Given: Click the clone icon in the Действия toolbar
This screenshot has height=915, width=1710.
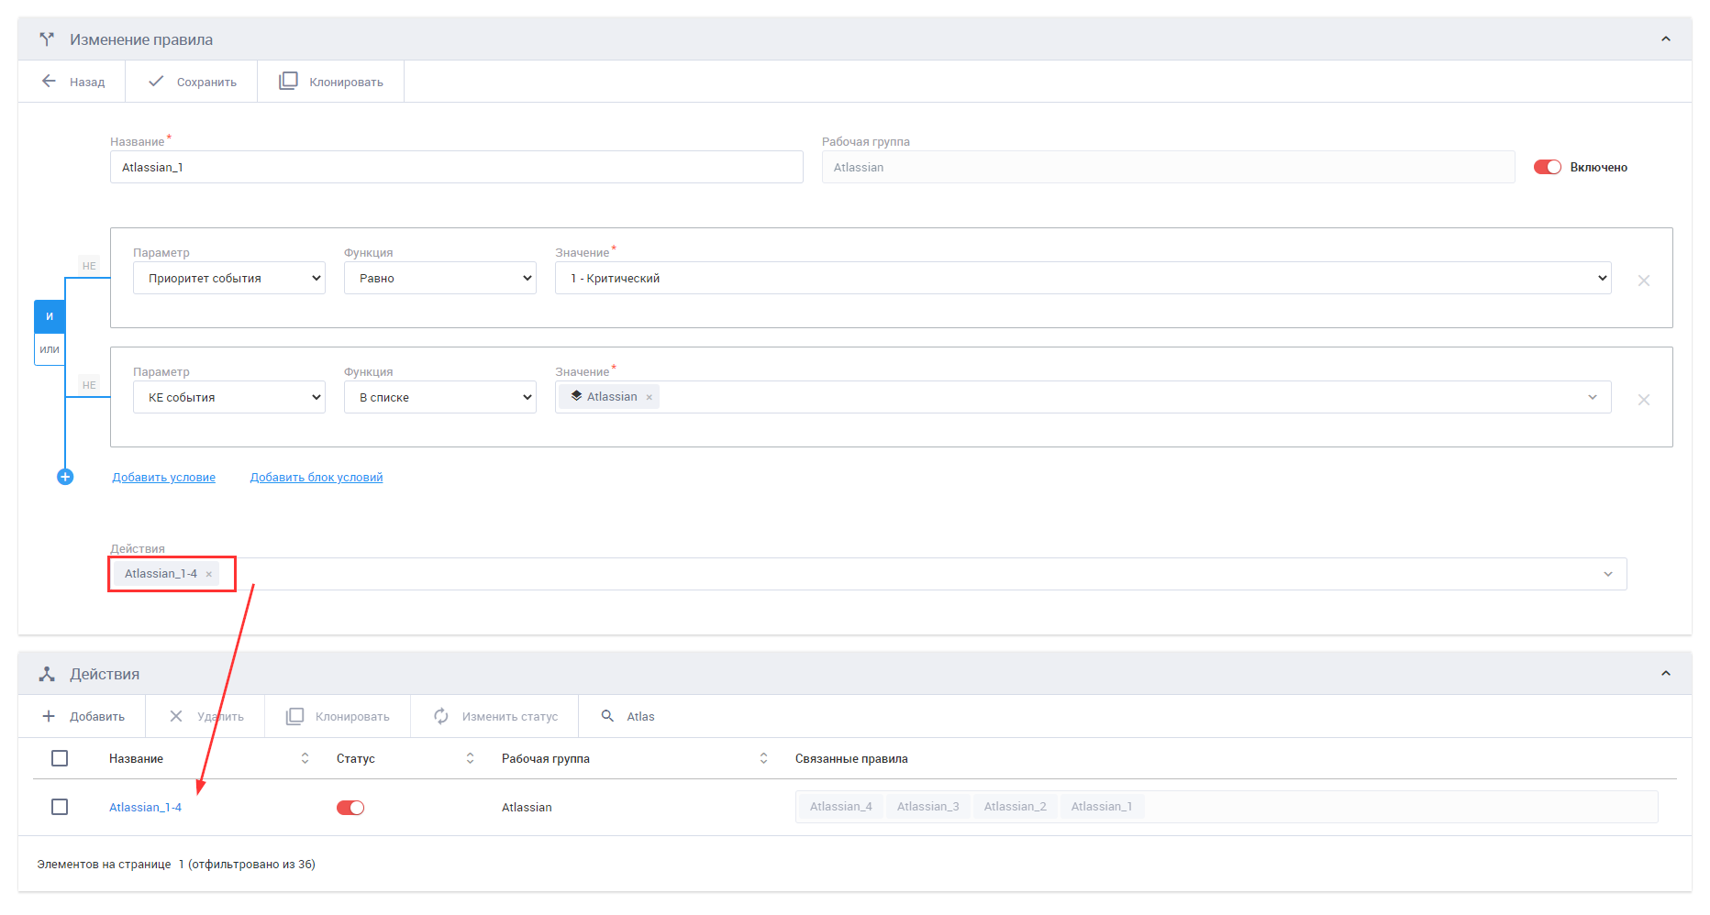Looking at the screenshot, I should pyautogui.click(x=294, y=716).
